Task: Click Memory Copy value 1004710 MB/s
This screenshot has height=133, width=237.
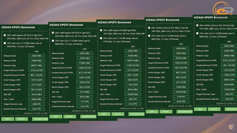Action: (x=133, y=61)
